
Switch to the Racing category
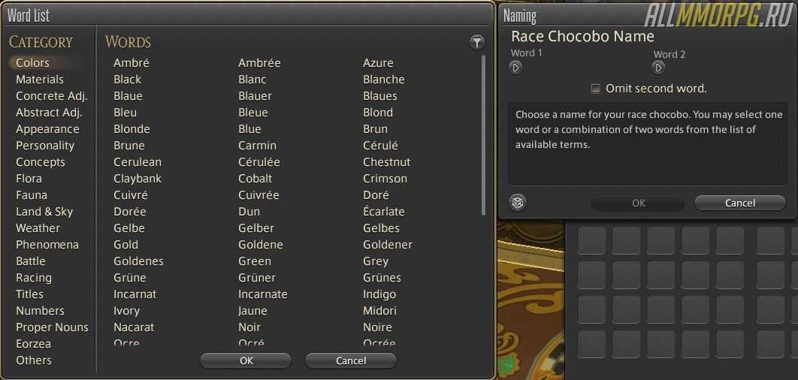(x=34, y=278)
